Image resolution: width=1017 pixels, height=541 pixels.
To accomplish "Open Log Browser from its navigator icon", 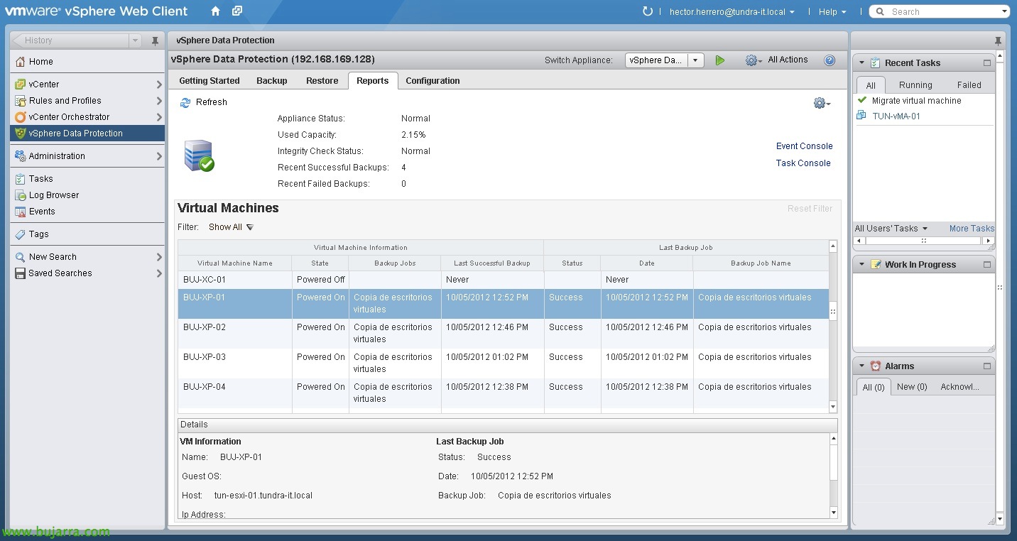I will (x=21, y=195).
